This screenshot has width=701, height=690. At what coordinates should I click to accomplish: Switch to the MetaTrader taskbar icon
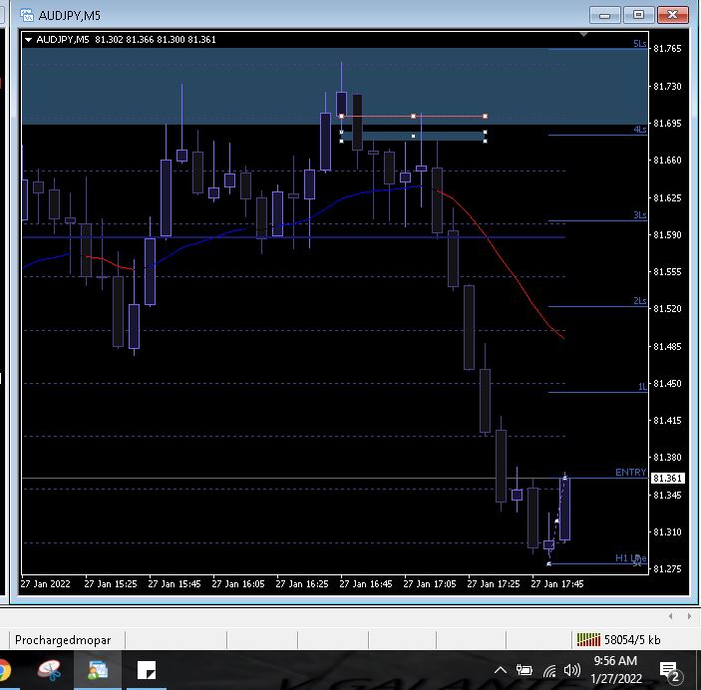[98, 670]
